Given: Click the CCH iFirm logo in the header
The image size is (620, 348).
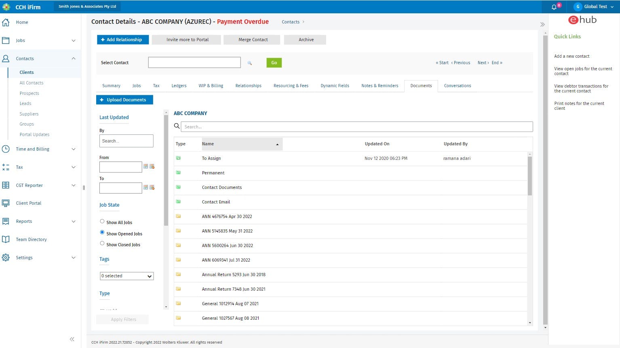Looking at the screenshot, I should tap(22, 7).
